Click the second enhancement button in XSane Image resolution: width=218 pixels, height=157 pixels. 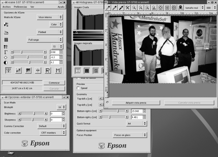19,70
